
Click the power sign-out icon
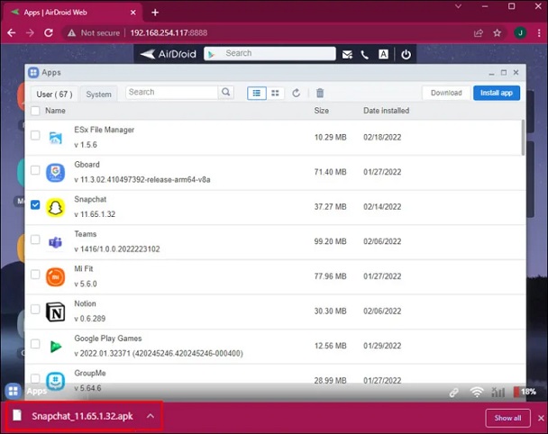tap(406, 54)
